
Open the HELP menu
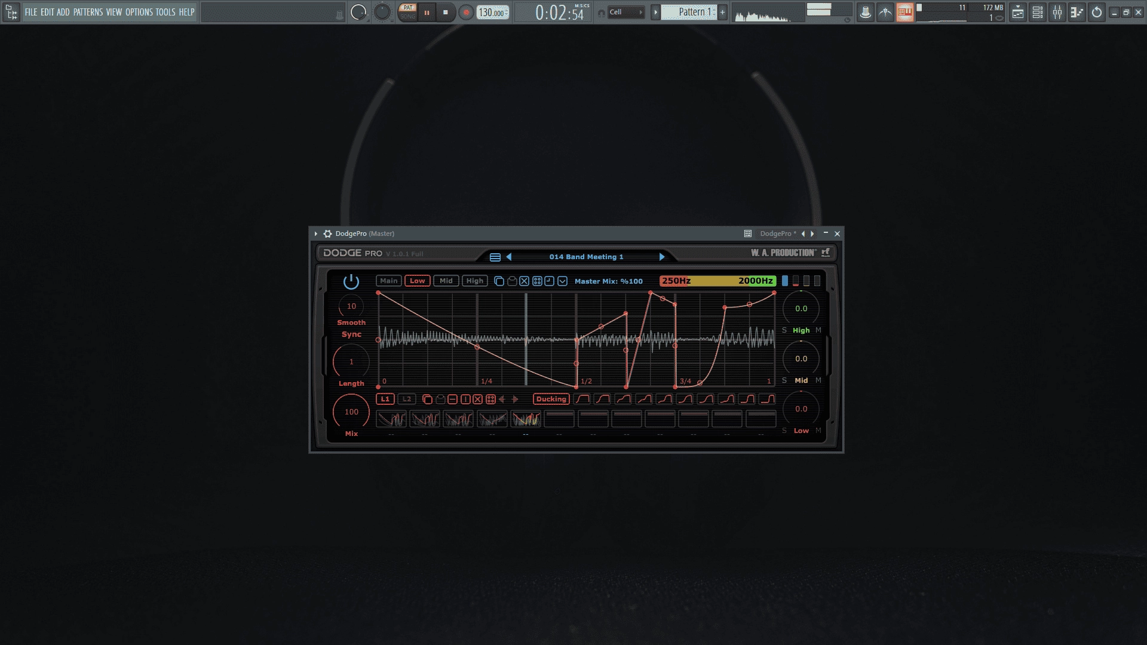pyautogui.click(x=187, y=12)
